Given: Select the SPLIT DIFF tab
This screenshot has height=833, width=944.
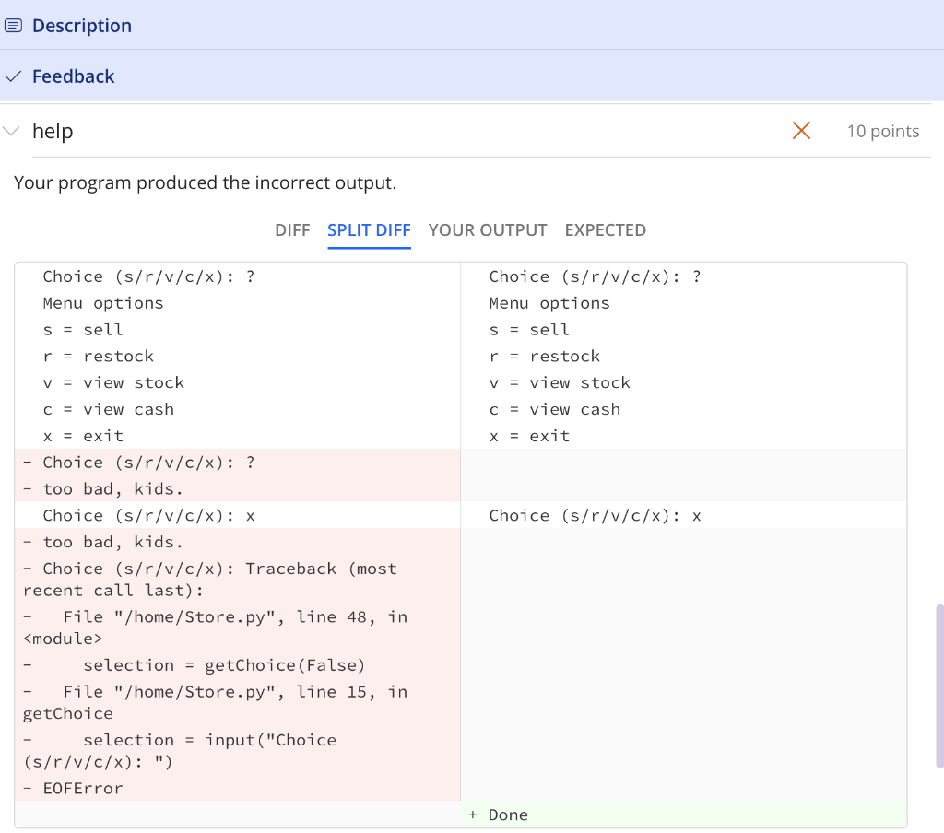Looking at the screenshot, I should click(369, 230).
